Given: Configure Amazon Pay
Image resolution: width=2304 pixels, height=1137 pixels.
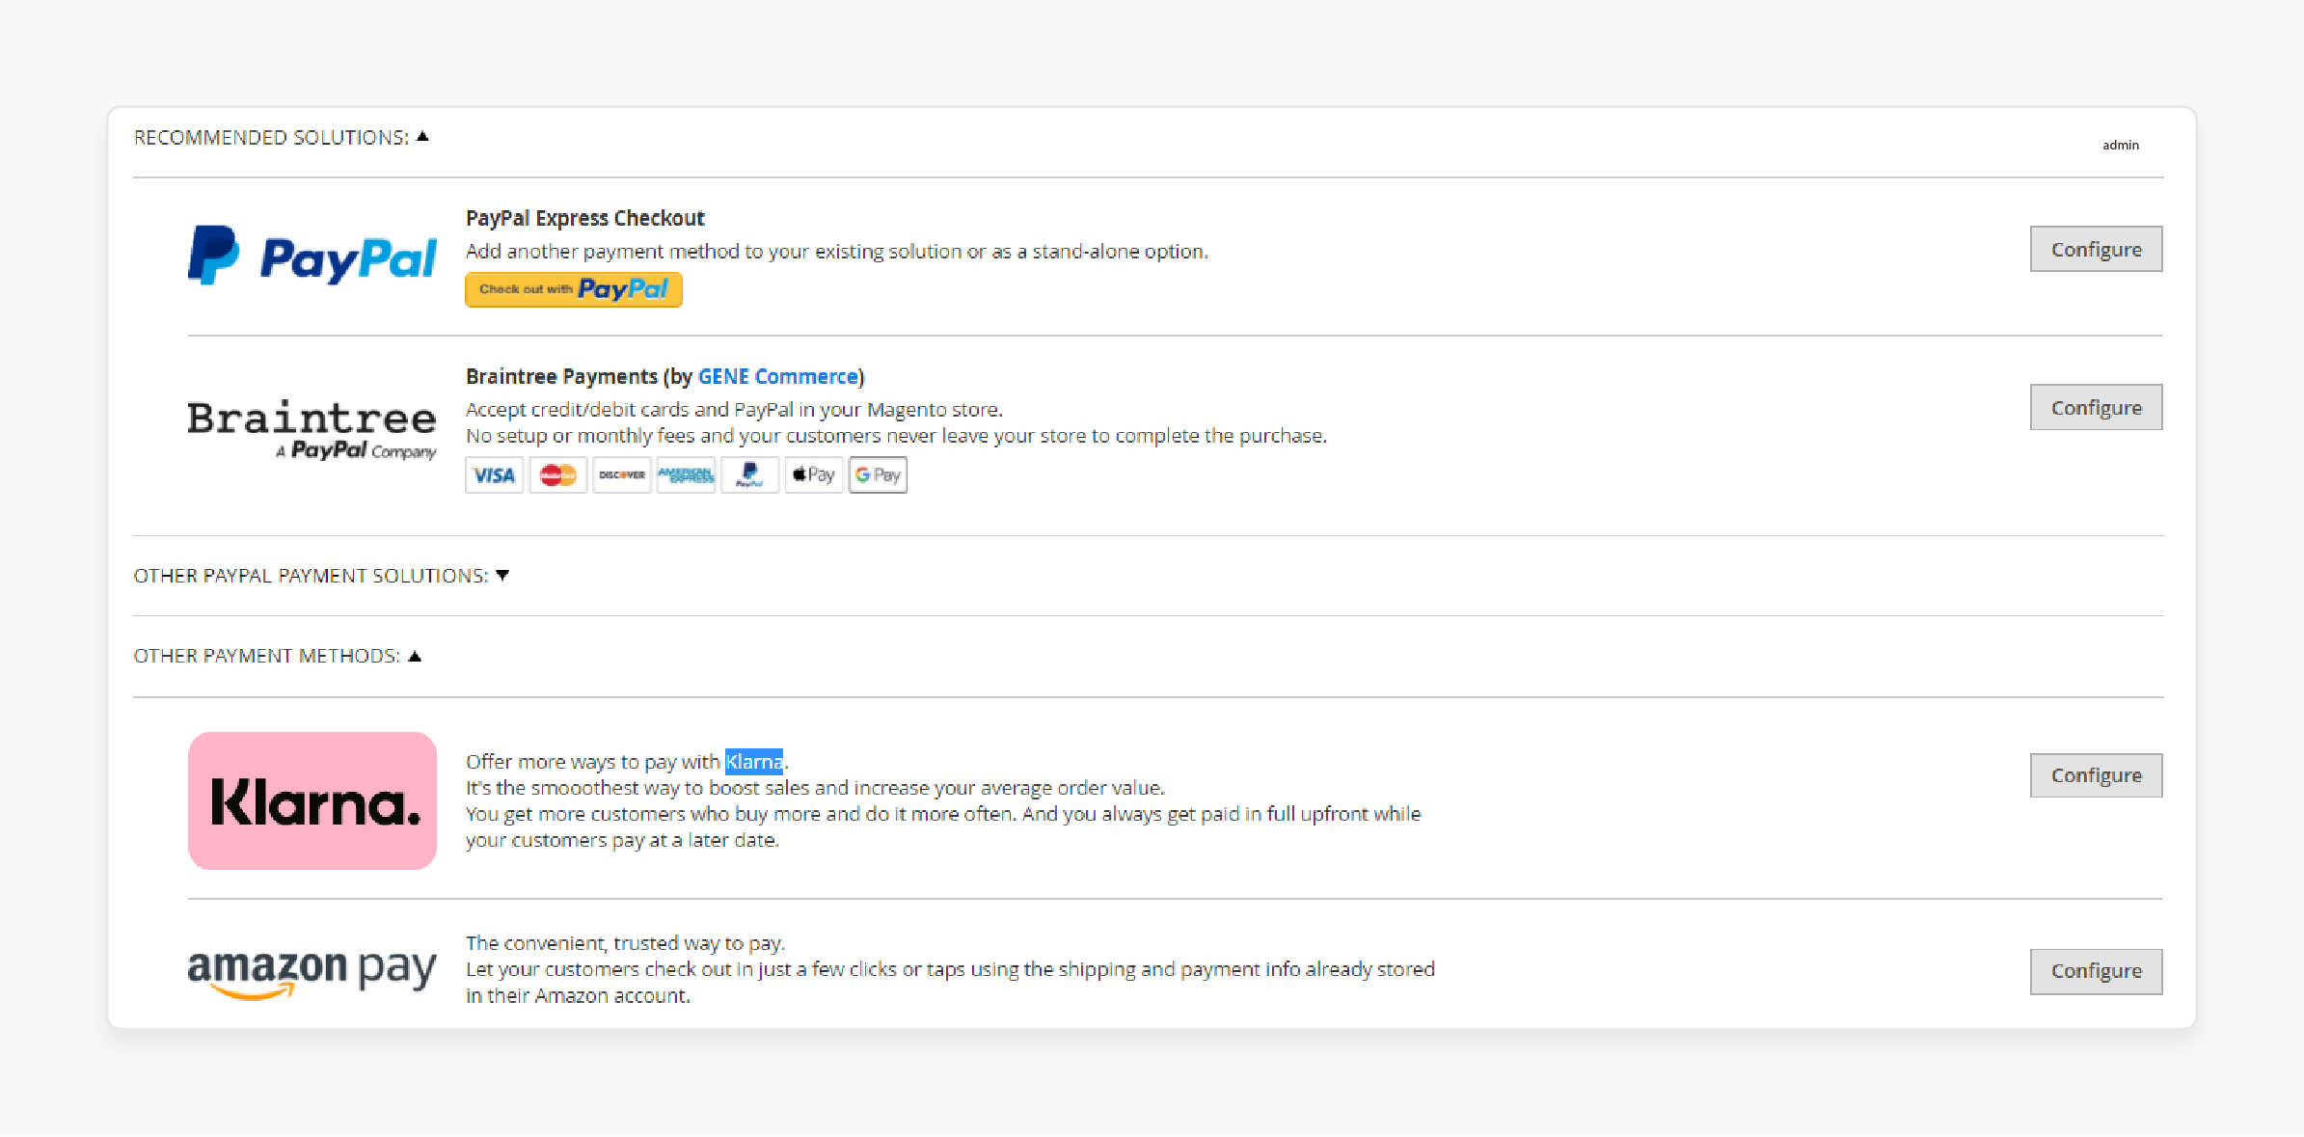Looking at the screenshot, I should click(2096, 971).
